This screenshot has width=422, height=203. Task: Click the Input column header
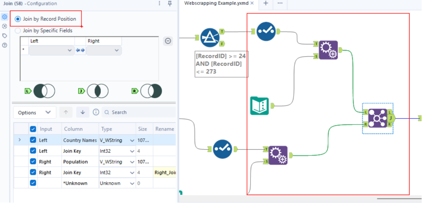click(x=46, y=129)
